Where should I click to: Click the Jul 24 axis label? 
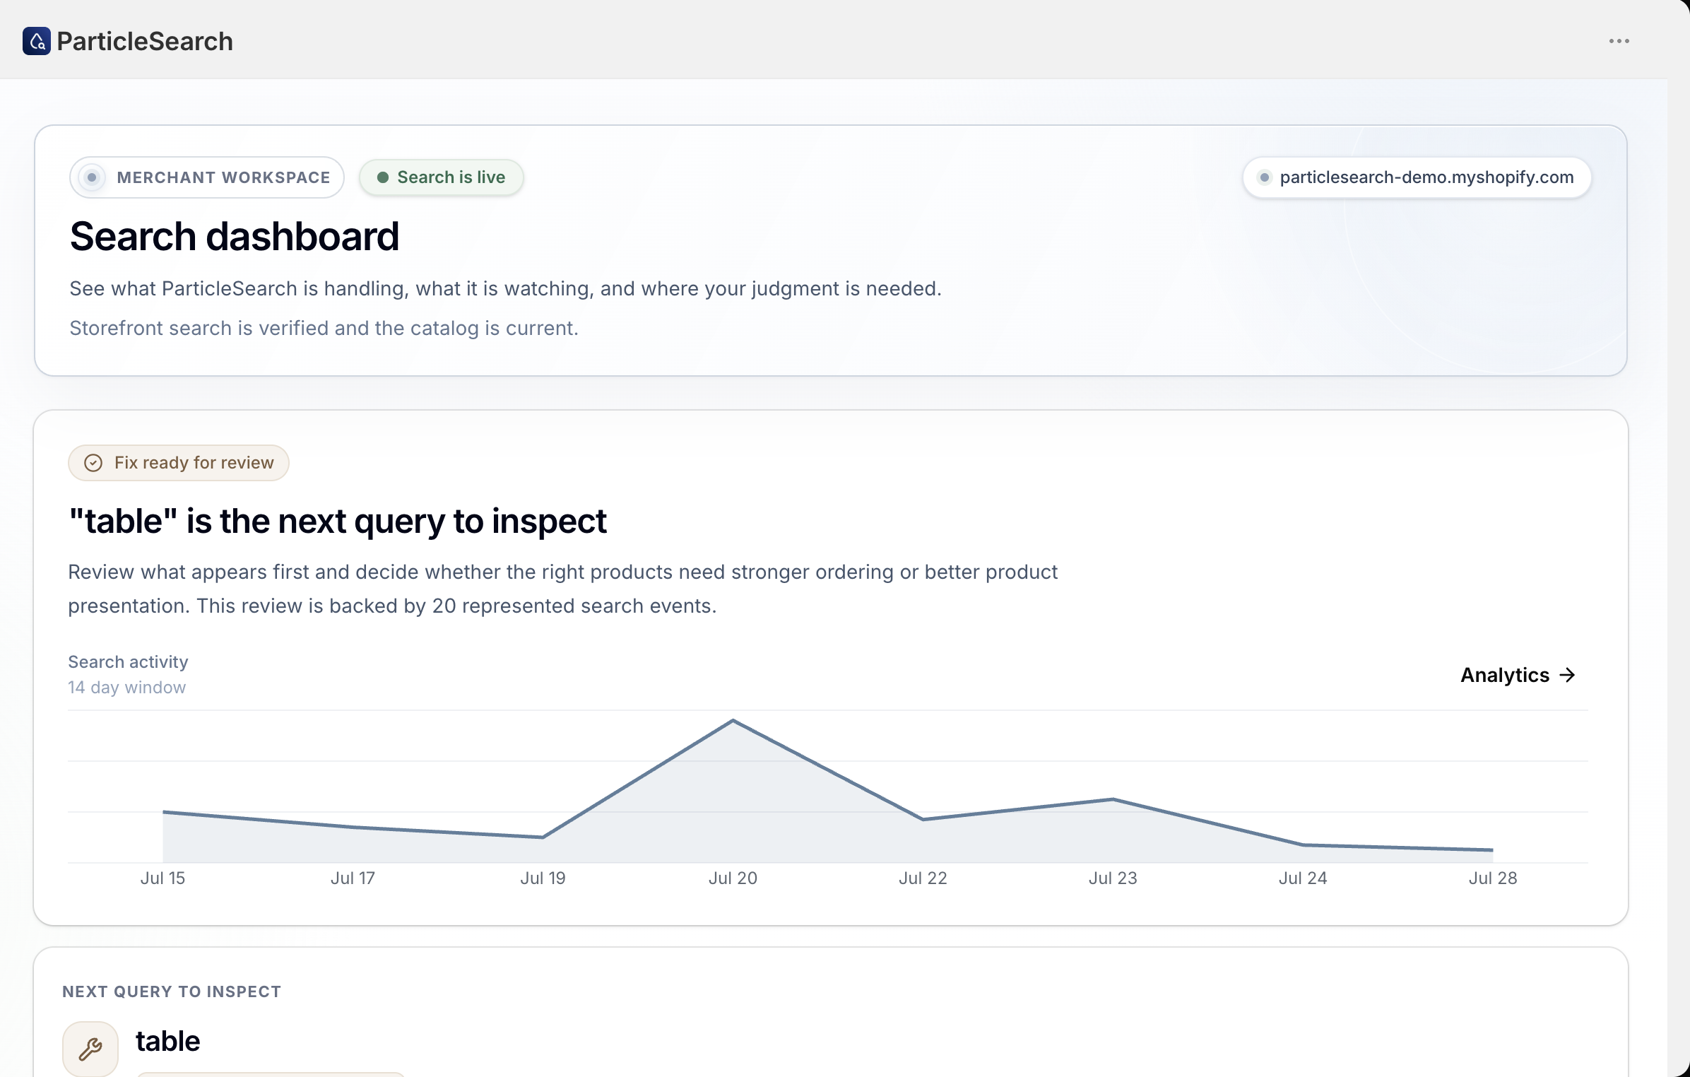pyautogui.click(x=1303, y=878)
